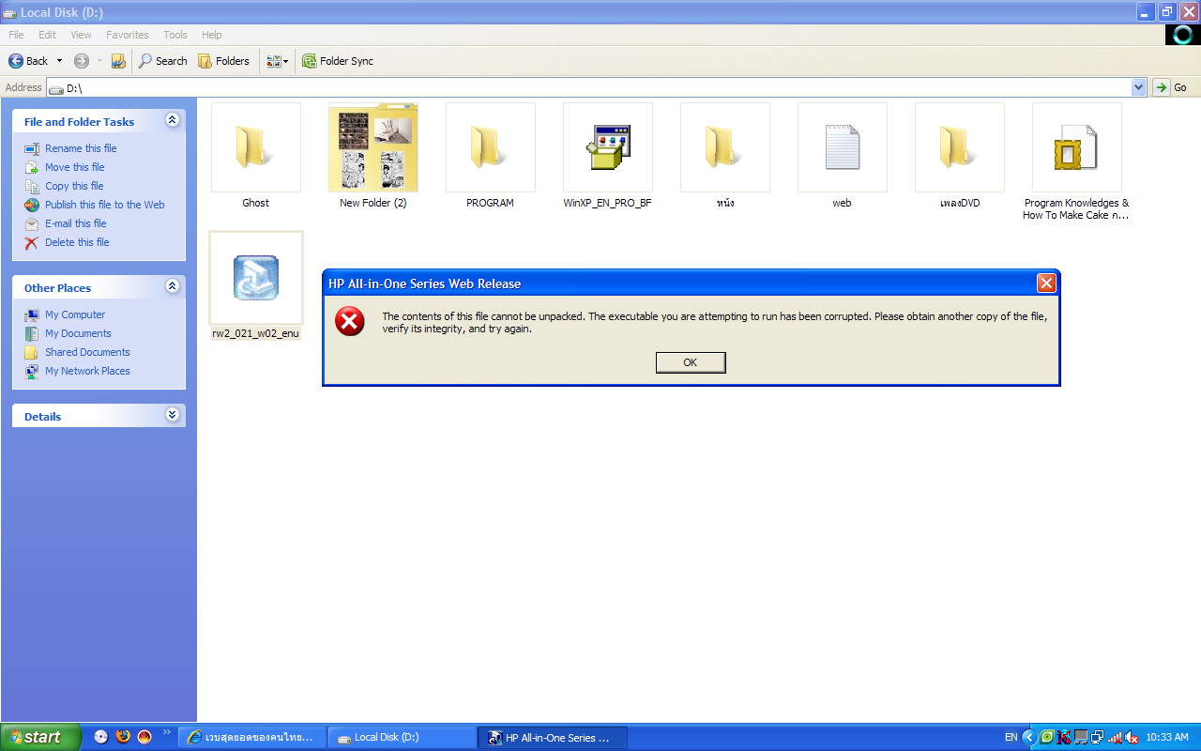The height and width of the screenshot is (751, 1201).
Task: Click Publish this file to the Web
Action: [x=105, y=205]
